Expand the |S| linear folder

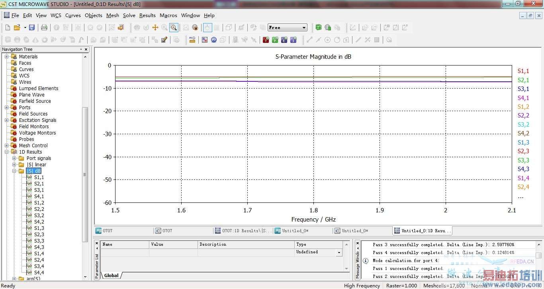14,165
